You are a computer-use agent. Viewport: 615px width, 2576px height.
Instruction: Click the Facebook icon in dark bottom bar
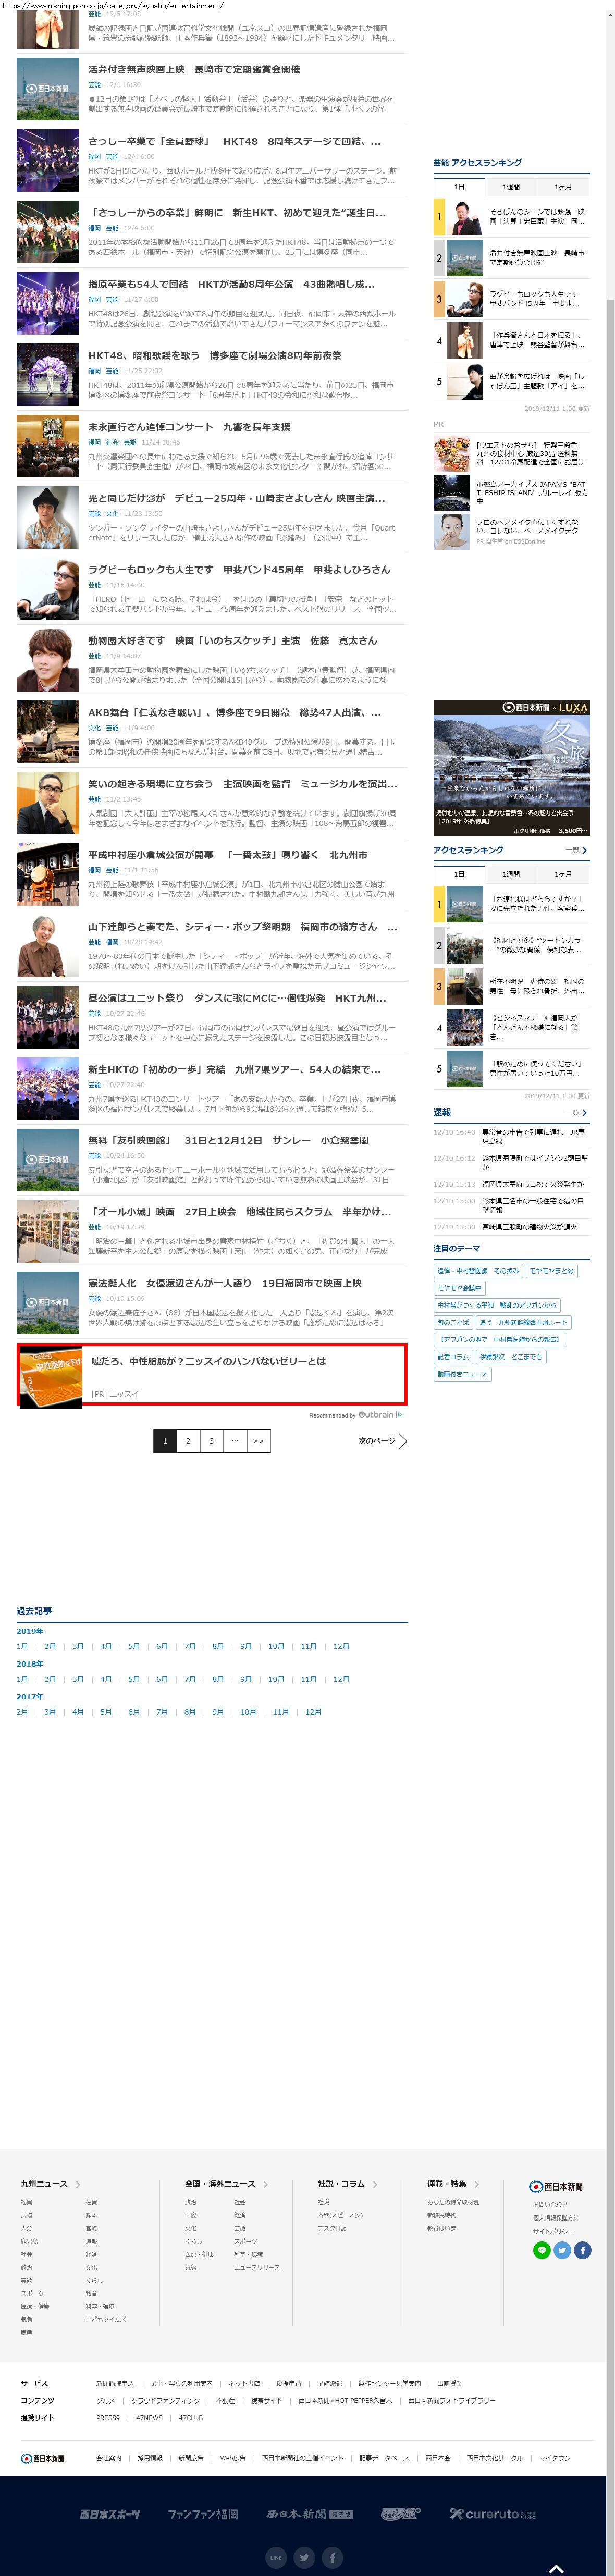[x=333, y=2557]
